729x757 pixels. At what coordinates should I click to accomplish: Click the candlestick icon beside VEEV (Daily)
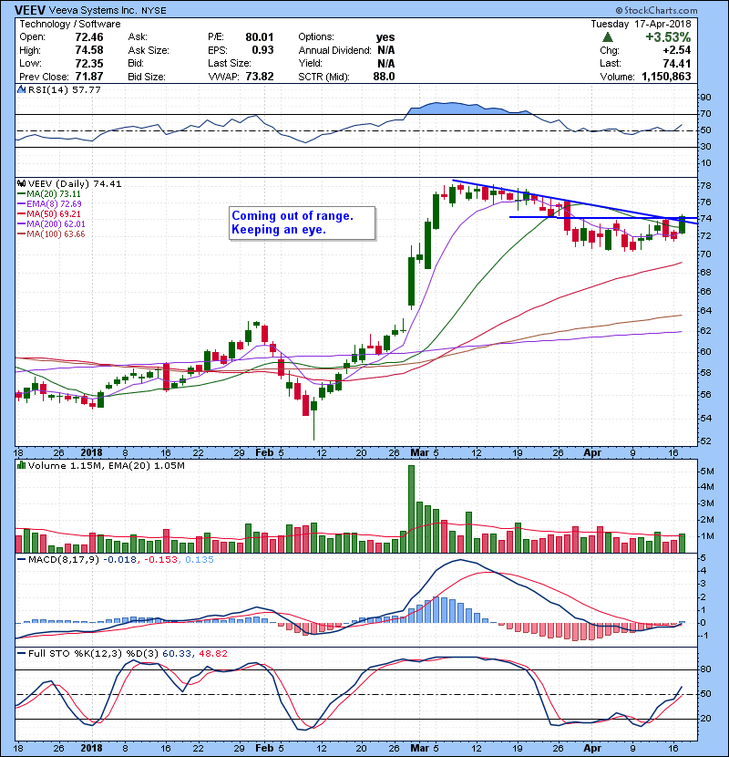(21, 183)
